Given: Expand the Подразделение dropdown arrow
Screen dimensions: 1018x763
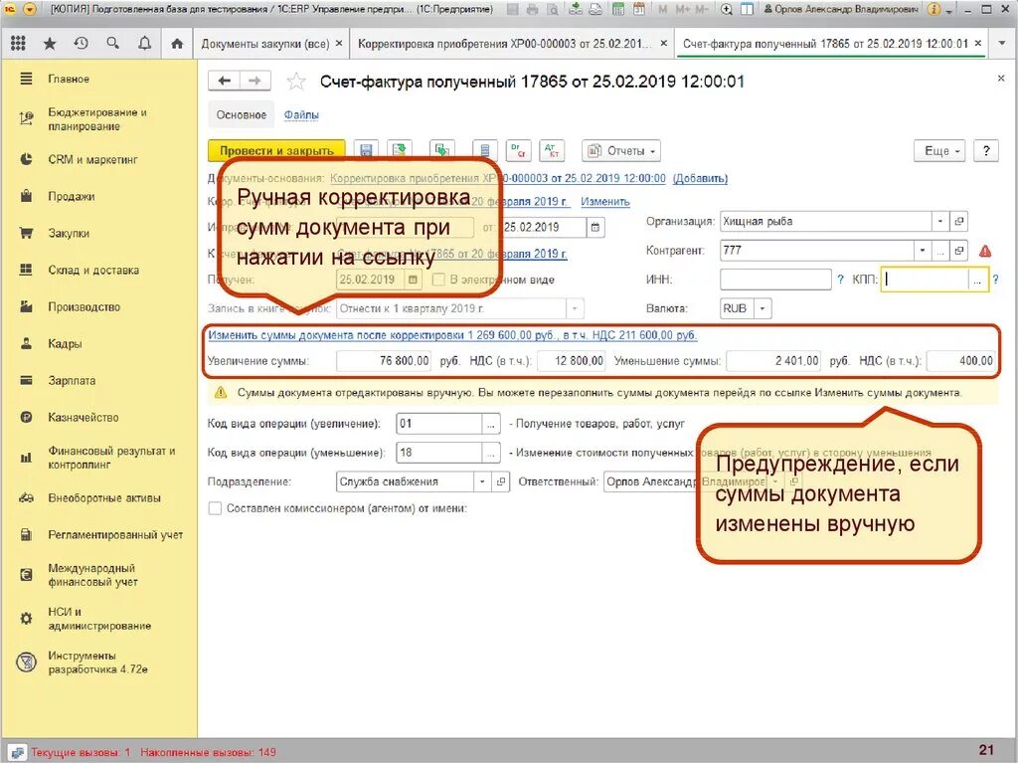Looking at the screenshot, I should tap(482, 481).
